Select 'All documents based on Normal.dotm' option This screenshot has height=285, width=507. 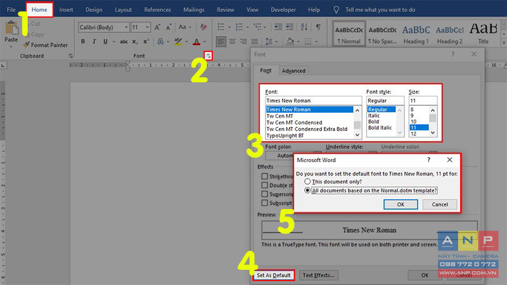pos(307,191)
